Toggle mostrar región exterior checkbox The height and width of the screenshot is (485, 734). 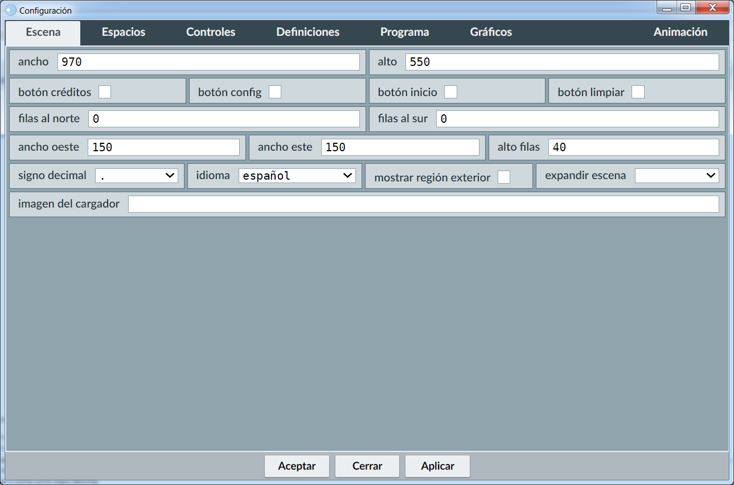[x=504, y=177]
